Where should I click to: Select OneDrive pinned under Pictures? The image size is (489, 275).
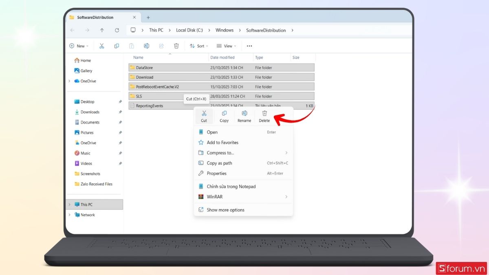[x=85, y=143]
